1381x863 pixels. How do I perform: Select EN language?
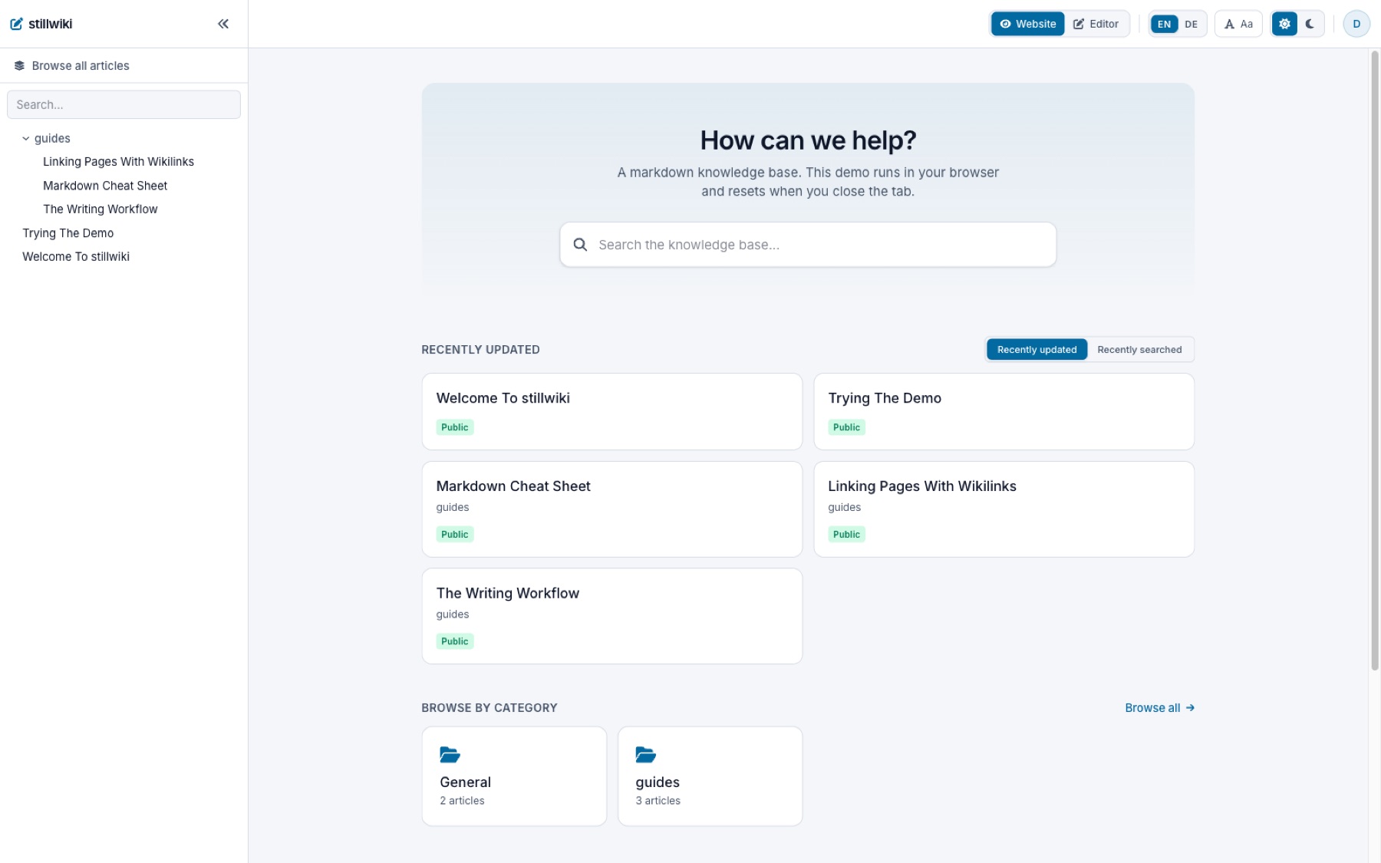(x=1164, y=24)
